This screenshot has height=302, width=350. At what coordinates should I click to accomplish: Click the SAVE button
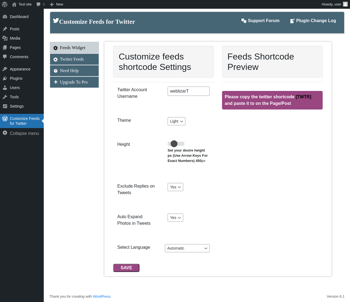tap(126, 268)
